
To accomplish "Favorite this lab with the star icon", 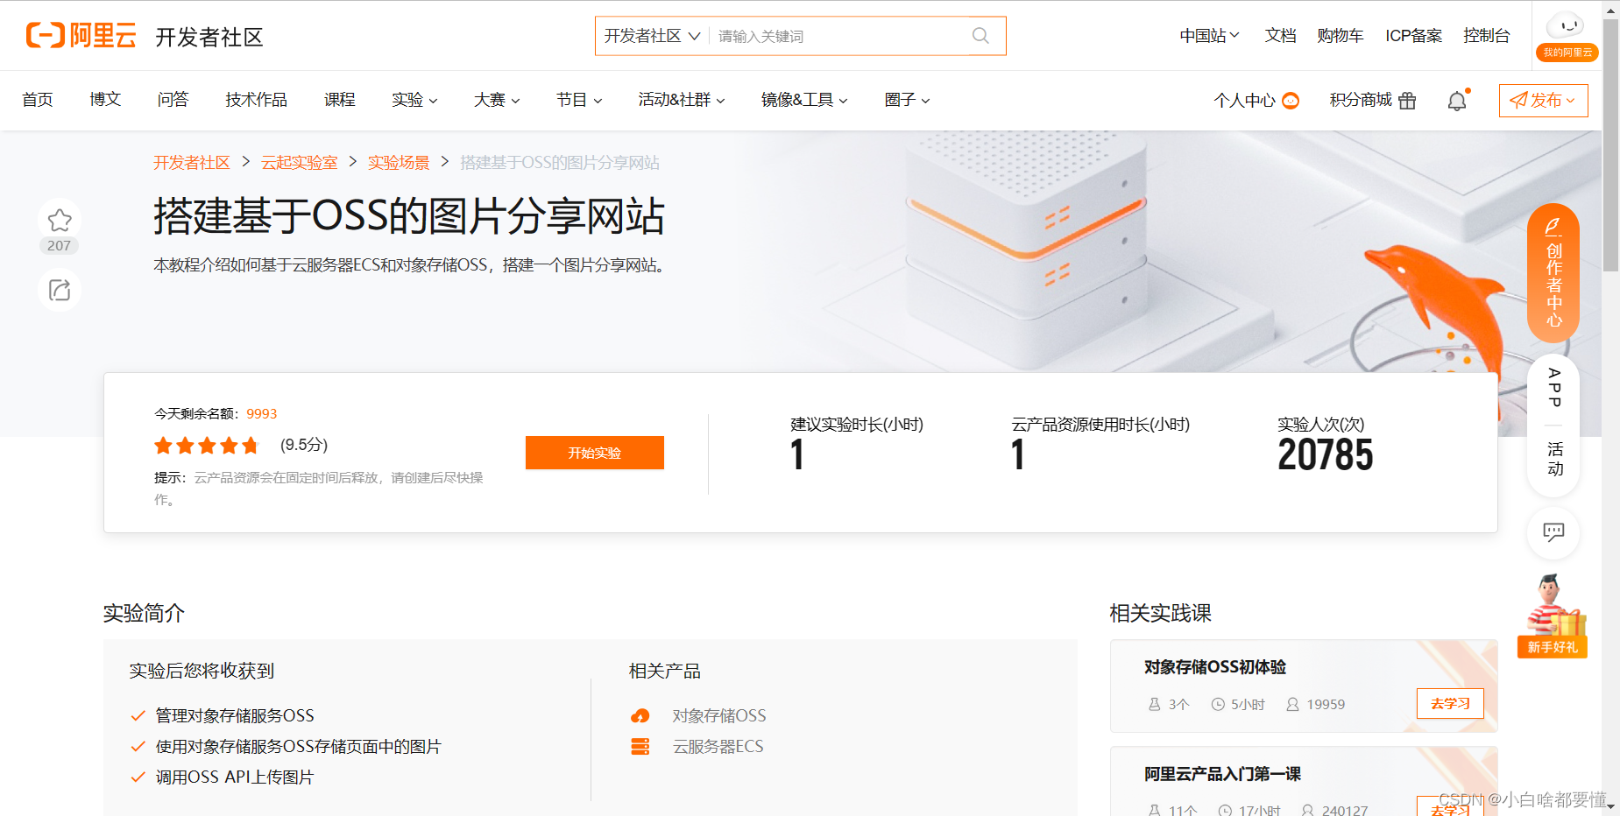I will coord(60,219).
